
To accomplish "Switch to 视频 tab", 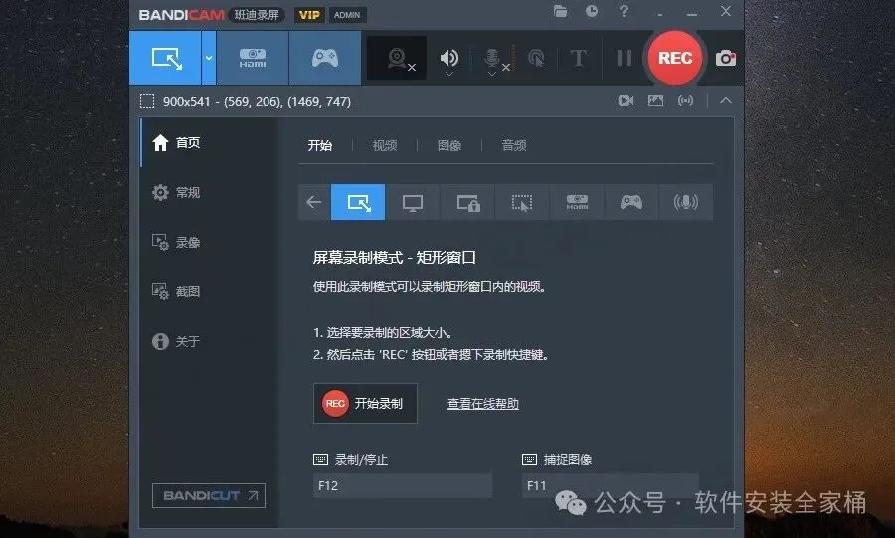I will click(x=385, y=145).
